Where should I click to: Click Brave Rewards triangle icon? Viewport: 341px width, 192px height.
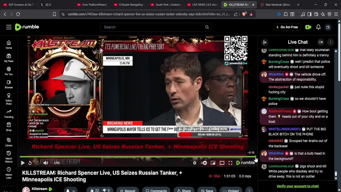point(251,14)
